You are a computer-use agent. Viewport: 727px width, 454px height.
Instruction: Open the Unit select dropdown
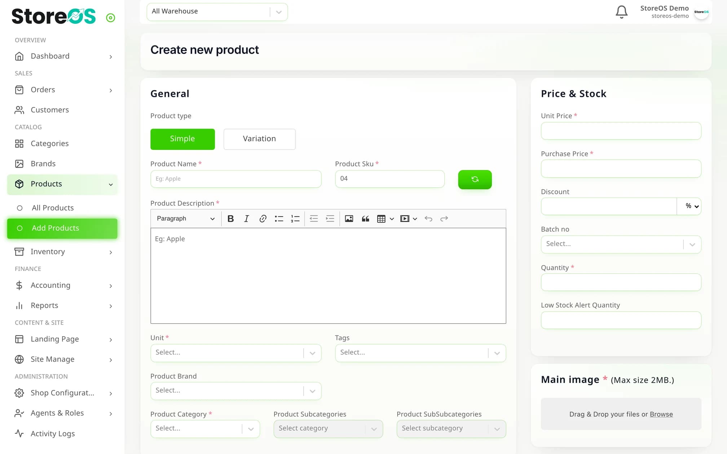coord(236,353)
